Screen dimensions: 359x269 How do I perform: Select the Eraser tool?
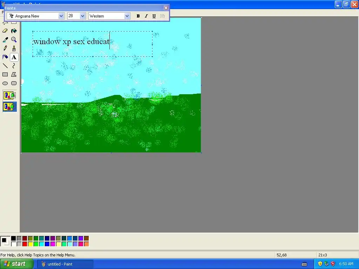tap(5, 31)
